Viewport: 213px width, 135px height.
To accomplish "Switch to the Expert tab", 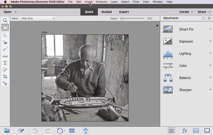I will click(x=124, y=12).
